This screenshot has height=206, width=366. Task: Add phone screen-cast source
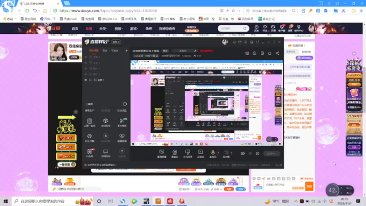tap(188, 153)
